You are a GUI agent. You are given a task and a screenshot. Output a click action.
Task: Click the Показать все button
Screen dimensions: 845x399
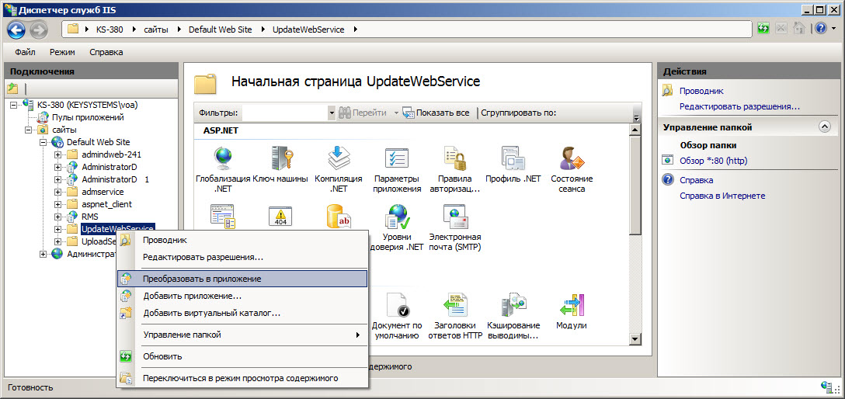436,113
